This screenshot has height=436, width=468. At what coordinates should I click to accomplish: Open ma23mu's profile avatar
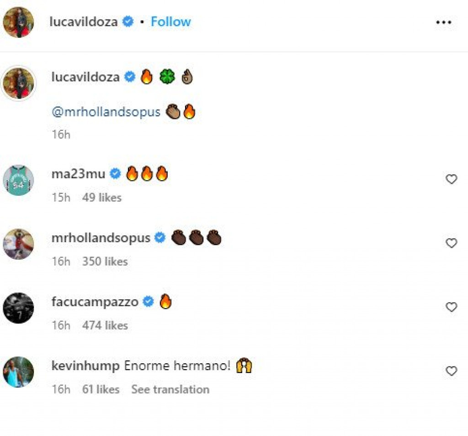tap(18, 180)
